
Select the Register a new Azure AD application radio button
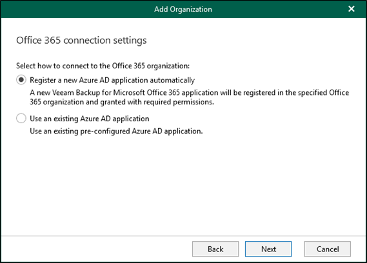[21, 80]
